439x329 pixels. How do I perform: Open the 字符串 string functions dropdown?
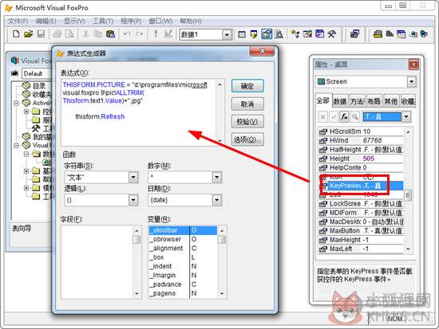pos(133,177)
